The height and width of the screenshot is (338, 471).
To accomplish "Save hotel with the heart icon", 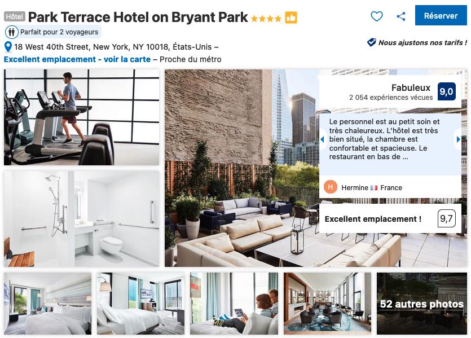I will (376, 16).
